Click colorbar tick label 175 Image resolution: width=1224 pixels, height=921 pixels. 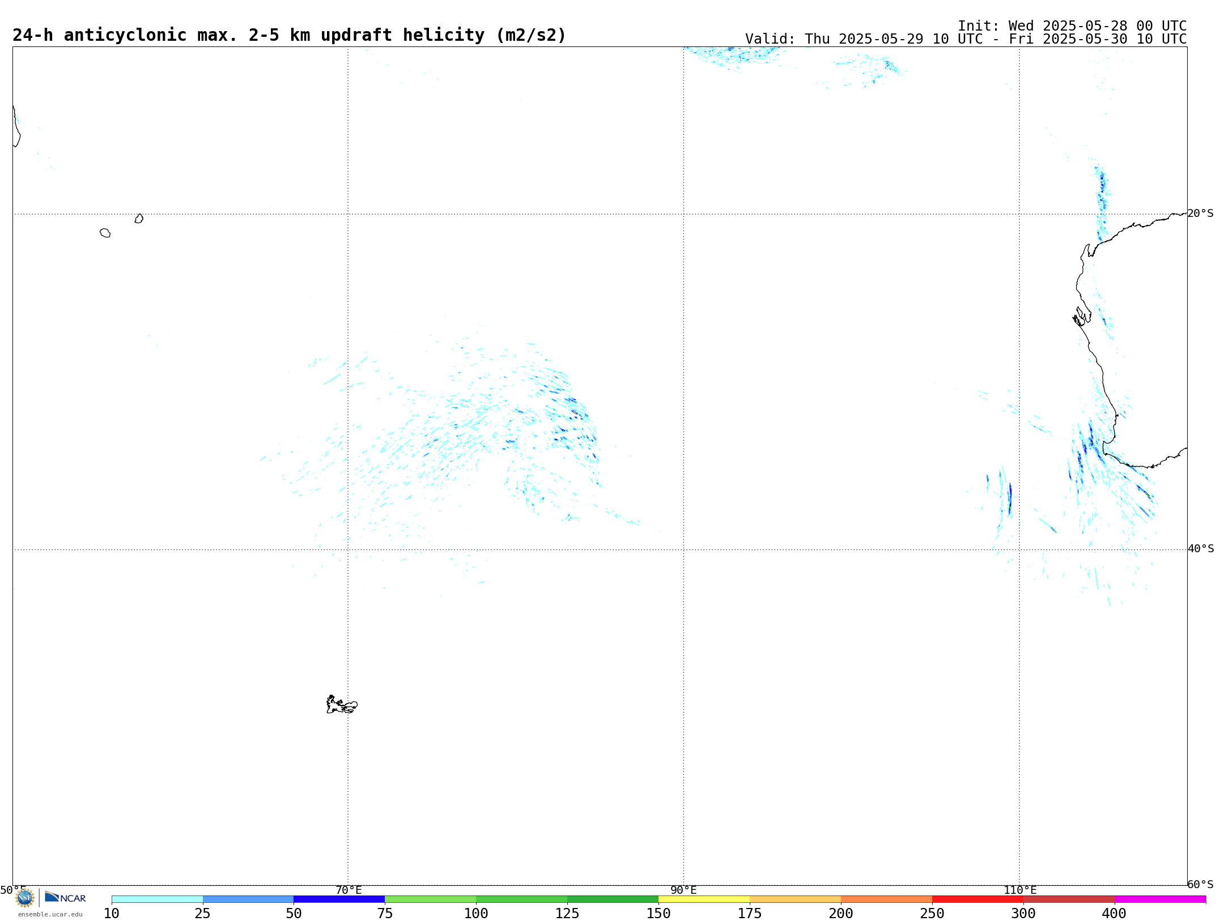(750, 914)
